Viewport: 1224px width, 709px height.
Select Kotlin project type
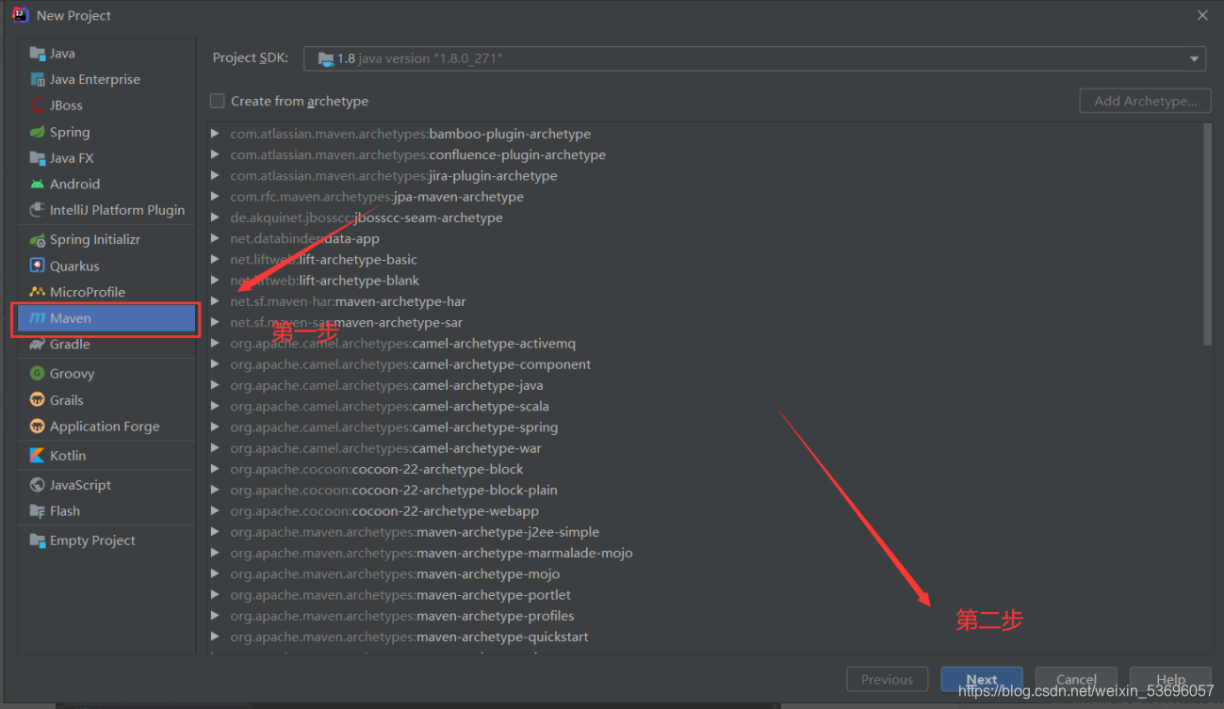pyautogui.click(x=106, y=456)
